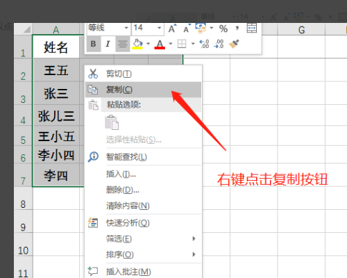Image resolution: width=347 pixels, height=278 pixels.
Task: Open the font name dropdown 等线
Action: (x=126, y=28)
